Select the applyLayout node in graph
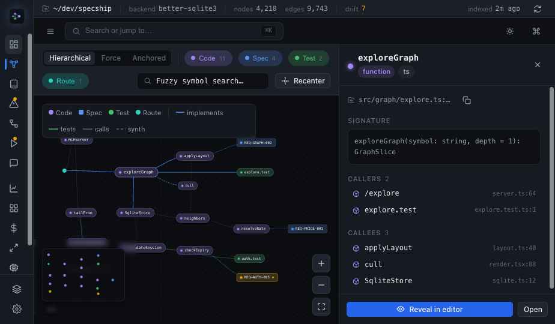This screenshot has width=555, height=324. point(195,156)
